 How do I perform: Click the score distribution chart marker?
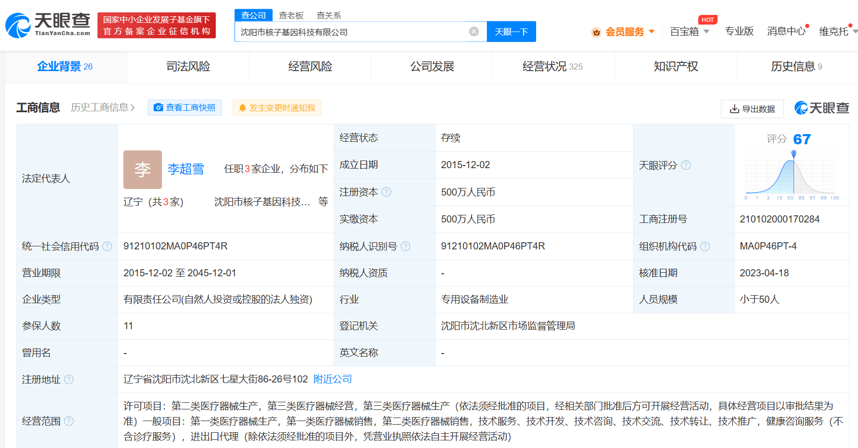click(794, 153)
